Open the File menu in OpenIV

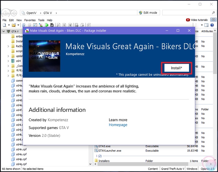point(4,20)
